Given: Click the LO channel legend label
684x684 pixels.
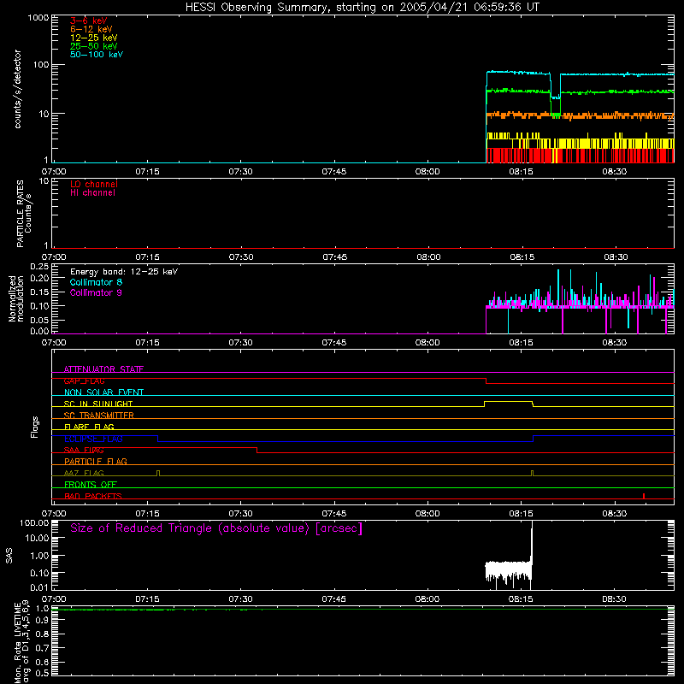Looking at the screenshot, I should coord(94,184).
